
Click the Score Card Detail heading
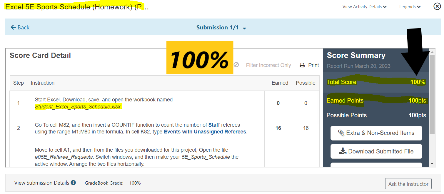(40, 56)
